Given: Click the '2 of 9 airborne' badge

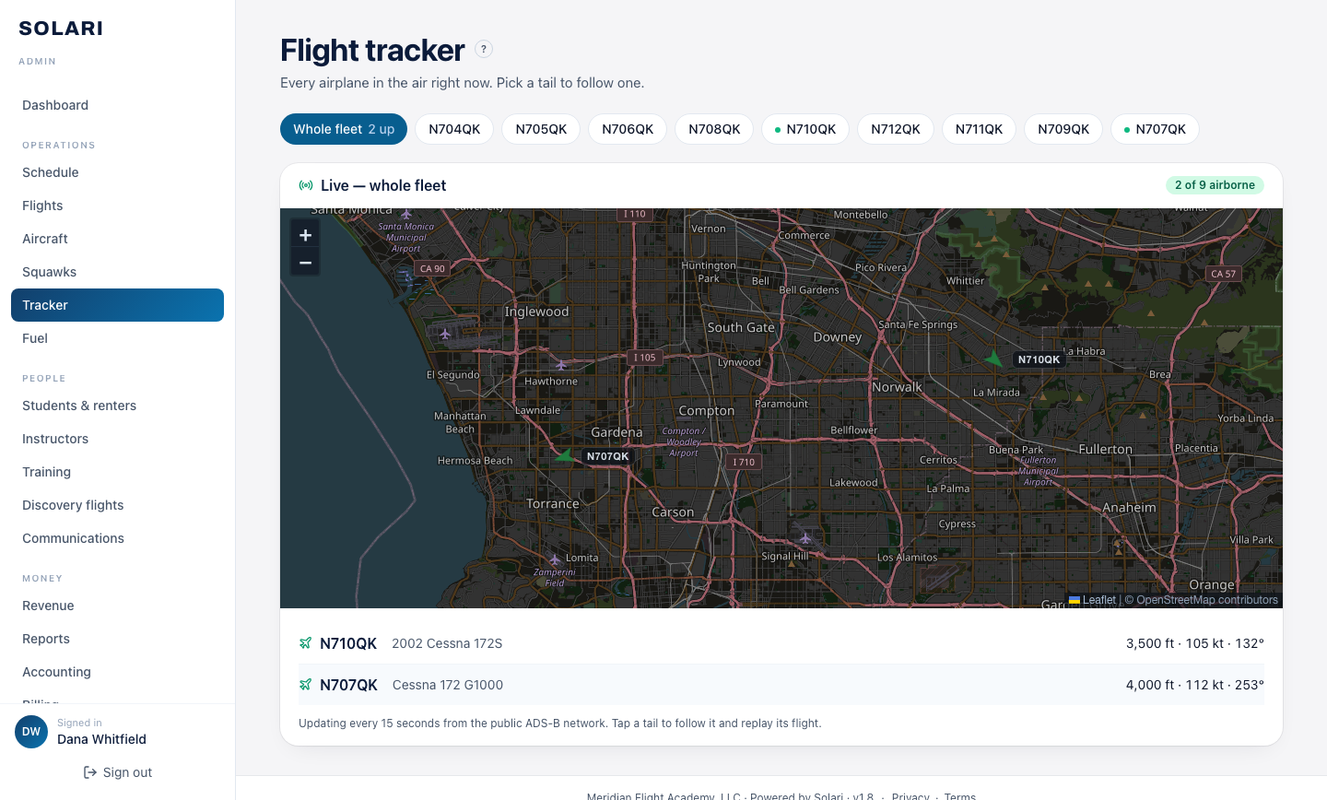Looking at the screenshot, I should point(1215,185).
